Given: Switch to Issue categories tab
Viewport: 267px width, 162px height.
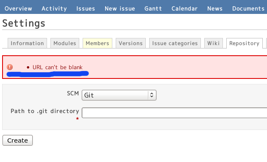Looking at the screenshot, I should click(x=175, y=43).
